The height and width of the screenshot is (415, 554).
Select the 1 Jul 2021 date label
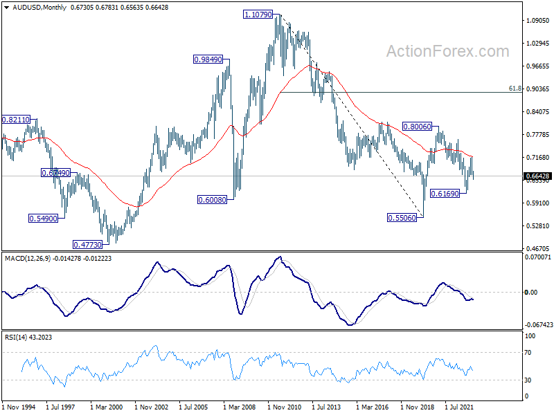[x=459, y=407]
